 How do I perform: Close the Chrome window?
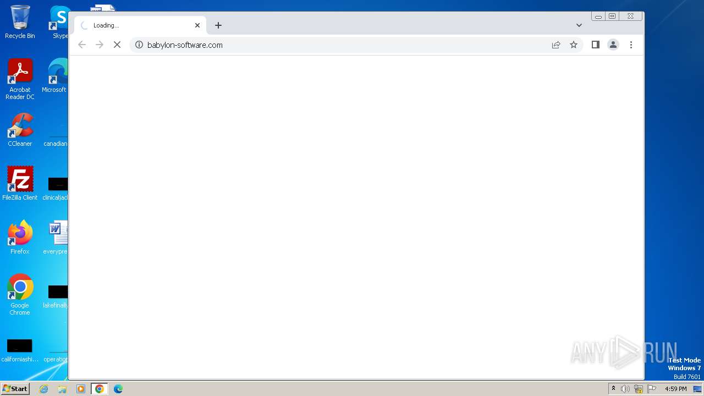tap(631, 16)
